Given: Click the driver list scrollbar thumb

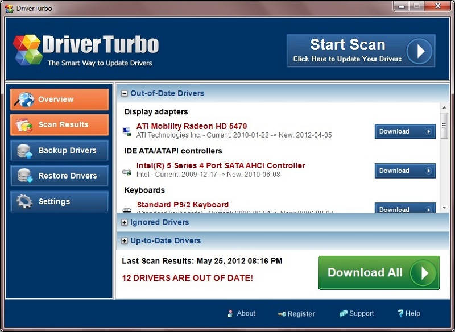Looking at the screenshot, I should click(x=444, y=126).
